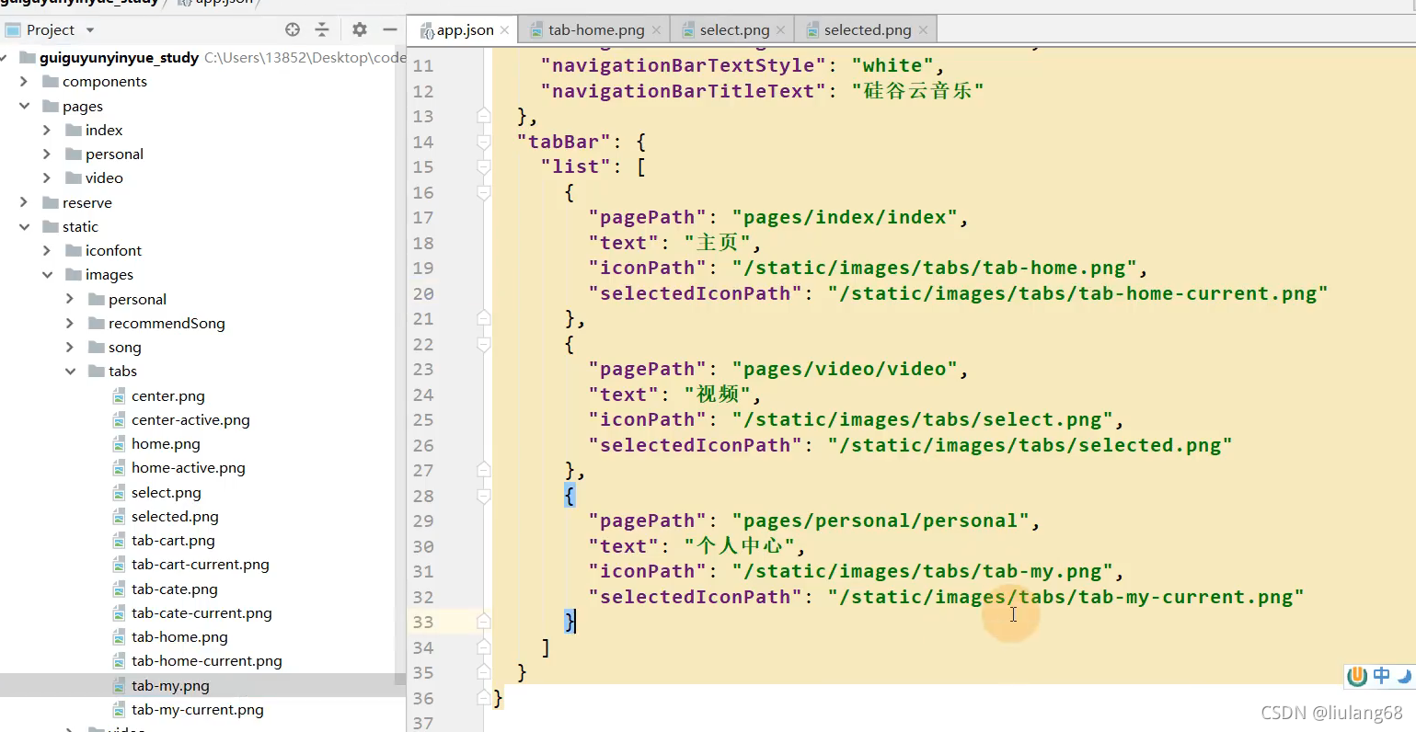Expand the recommendSong folder
This screenshot has height=732, width=1416.
pos(70,324)
